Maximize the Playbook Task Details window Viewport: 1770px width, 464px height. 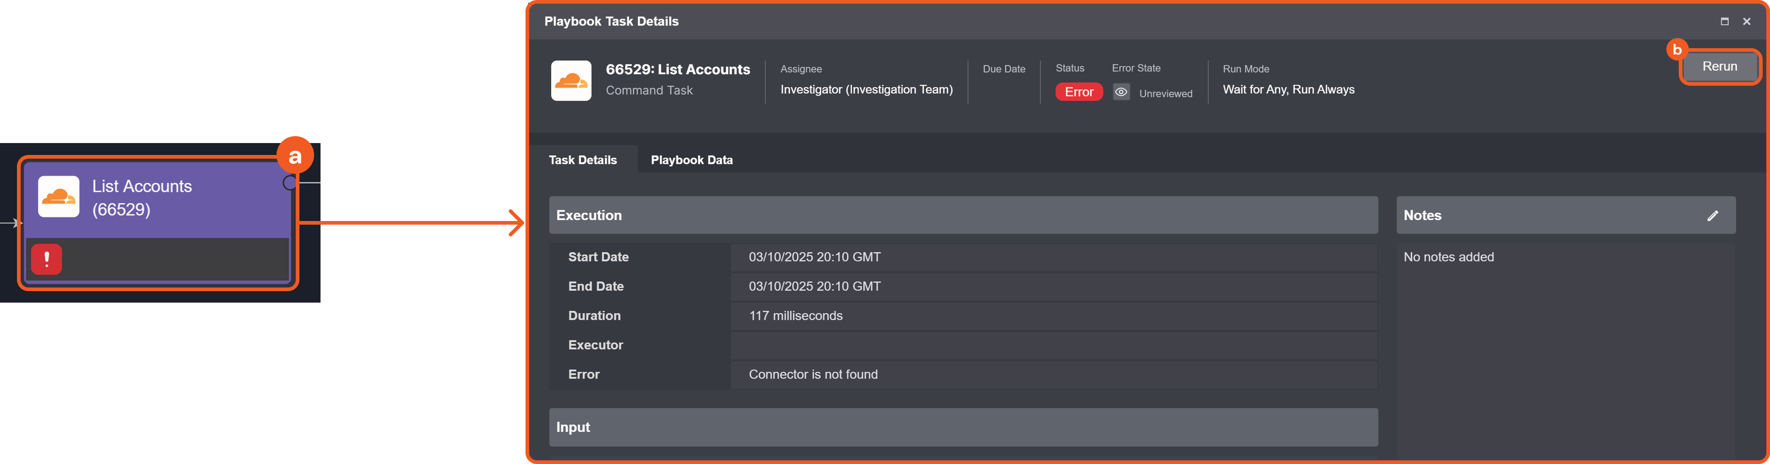(1724, 21)
